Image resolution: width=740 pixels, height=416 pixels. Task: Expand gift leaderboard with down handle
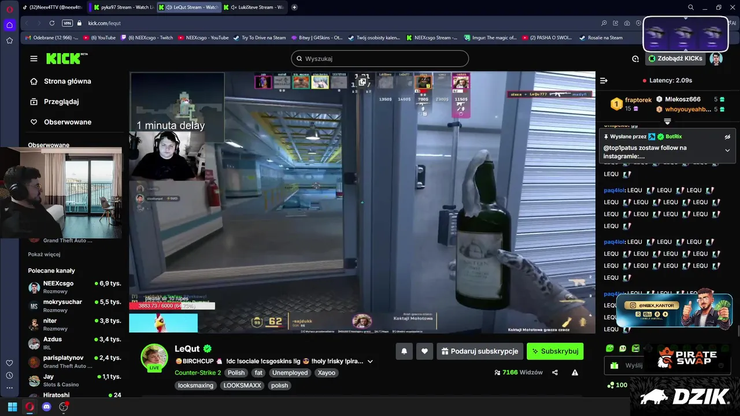[667, 121]
